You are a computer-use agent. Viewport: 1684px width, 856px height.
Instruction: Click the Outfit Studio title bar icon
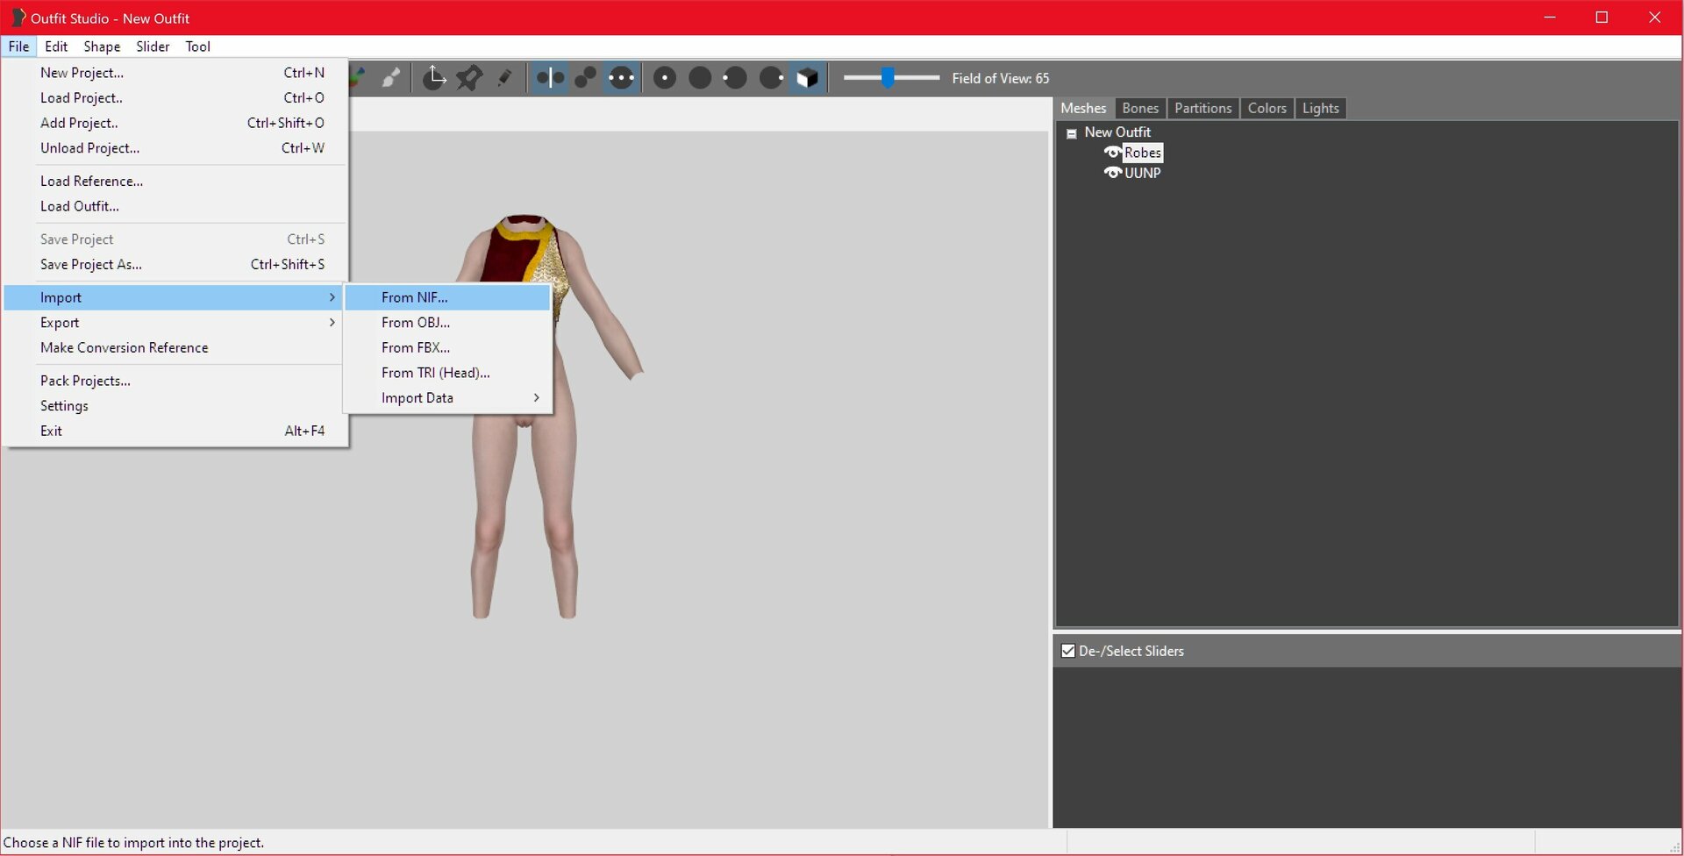(18, 18)
